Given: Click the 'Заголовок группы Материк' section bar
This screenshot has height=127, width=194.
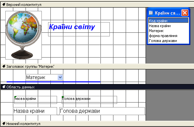Looking at the screenshot, I should click(97, 66).
